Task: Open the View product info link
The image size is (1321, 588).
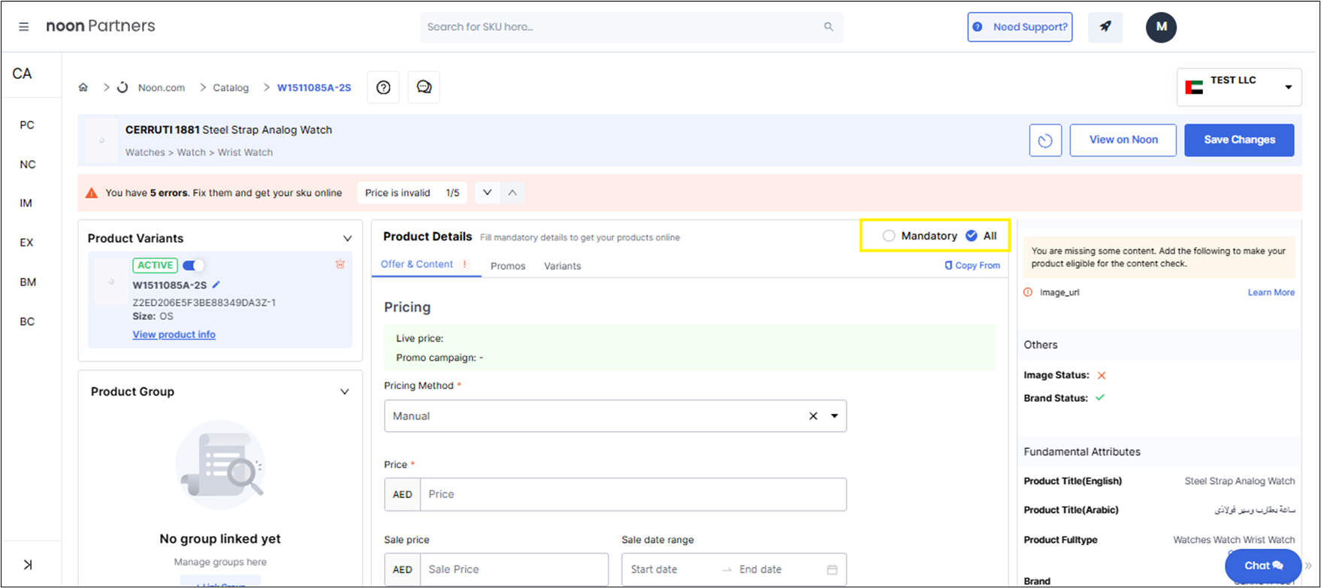Action: (174, 335)
